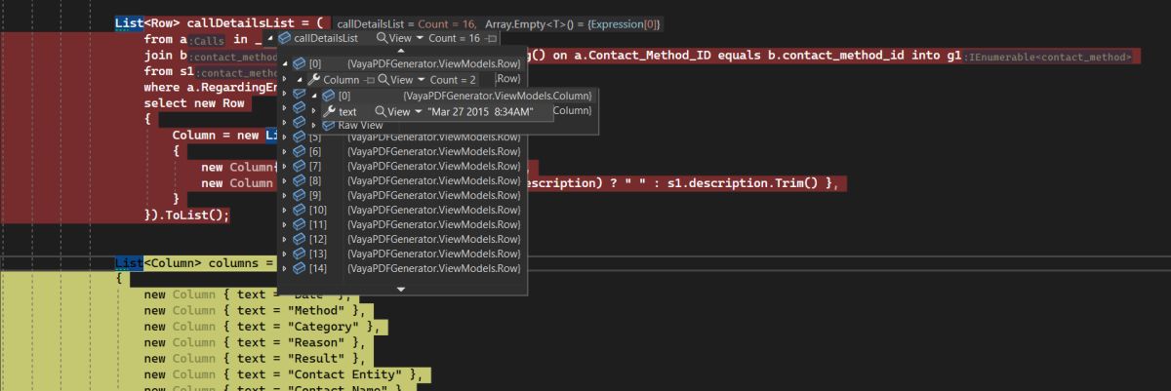Pin the callDetailsList datatip

coord(491,38)
